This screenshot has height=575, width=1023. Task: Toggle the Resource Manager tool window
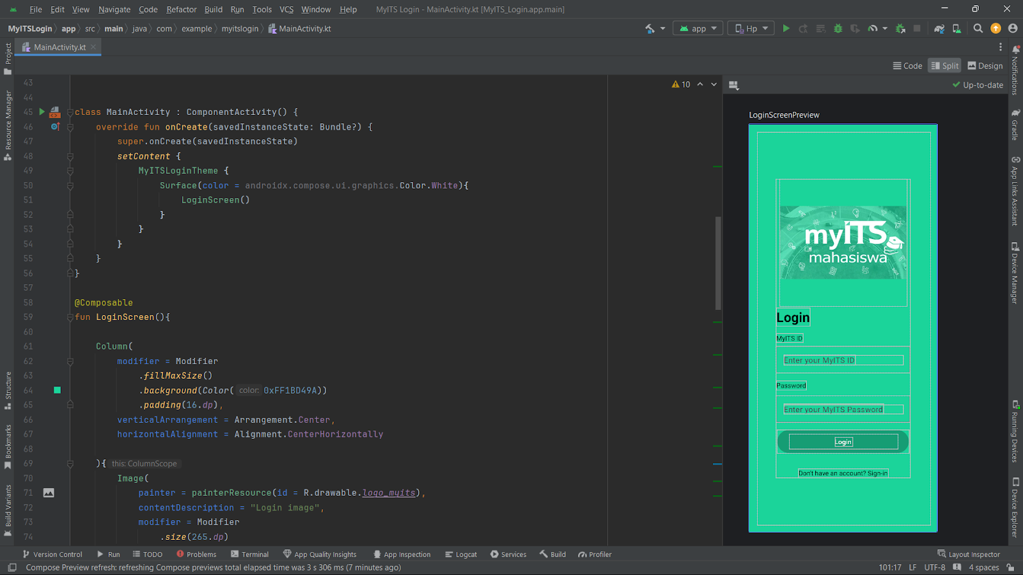point(8,125)
